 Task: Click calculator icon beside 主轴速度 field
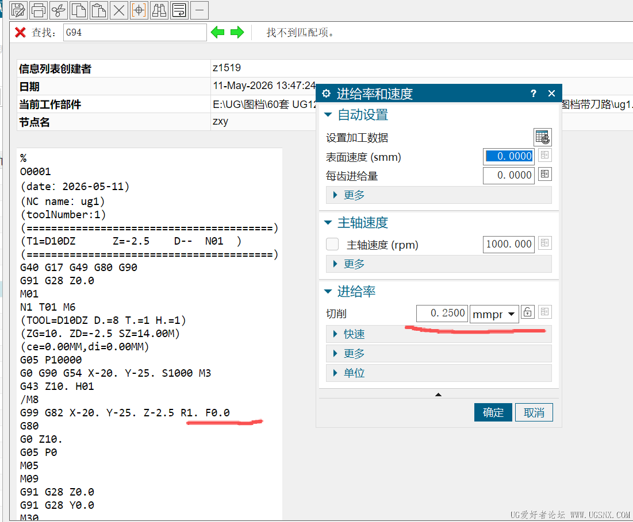tap(544, 243)
